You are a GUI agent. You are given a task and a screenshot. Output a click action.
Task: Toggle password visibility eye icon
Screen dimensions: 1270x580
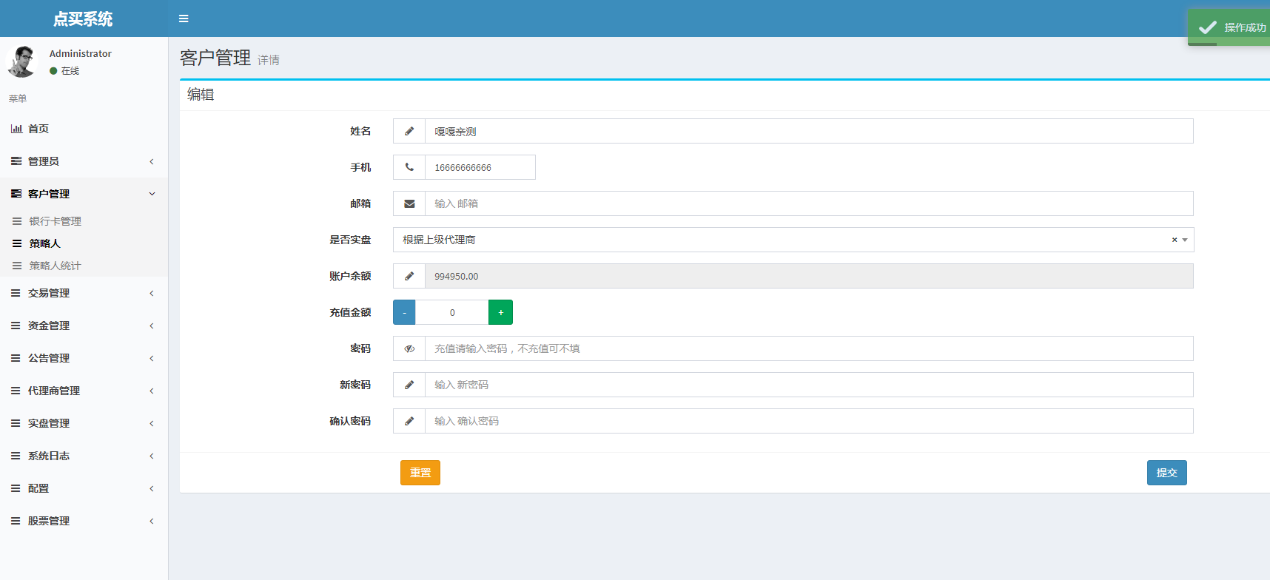[409, 348]
